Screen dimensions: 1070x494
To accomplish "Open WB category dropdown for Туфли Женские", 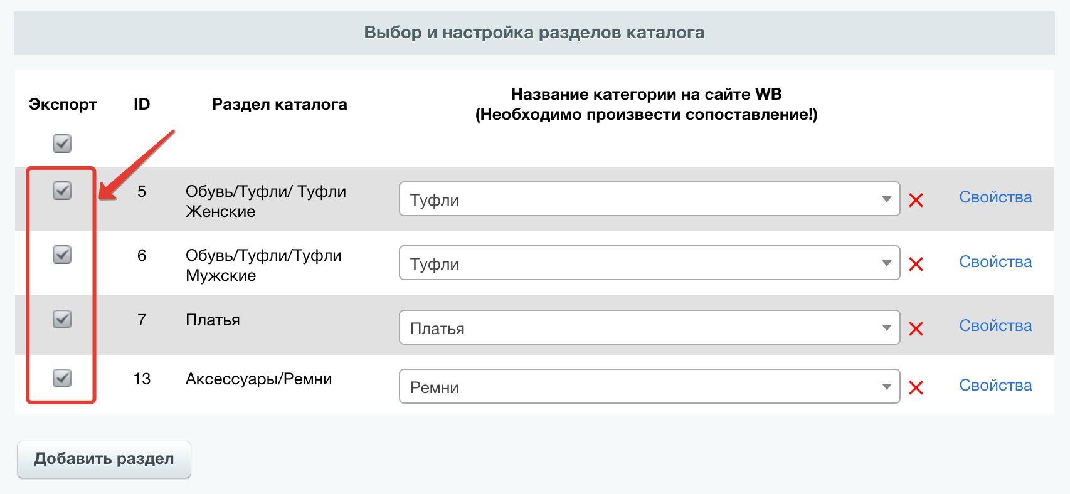I will coord(649,199).
